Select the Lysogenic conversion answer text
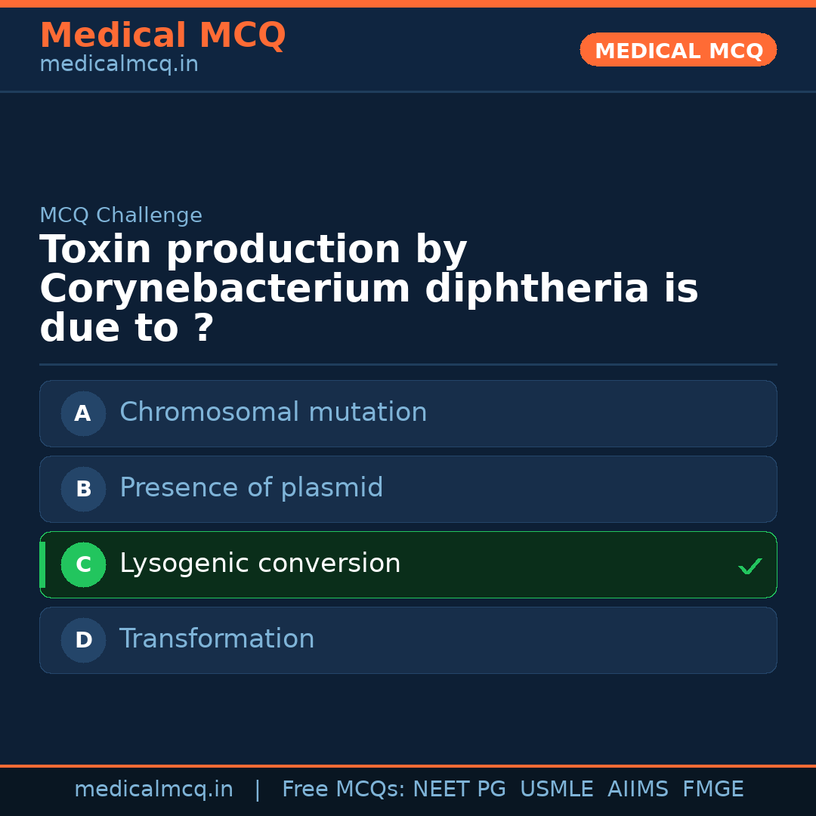The width and height of the screenshot is (816, 816). (260, 564)
